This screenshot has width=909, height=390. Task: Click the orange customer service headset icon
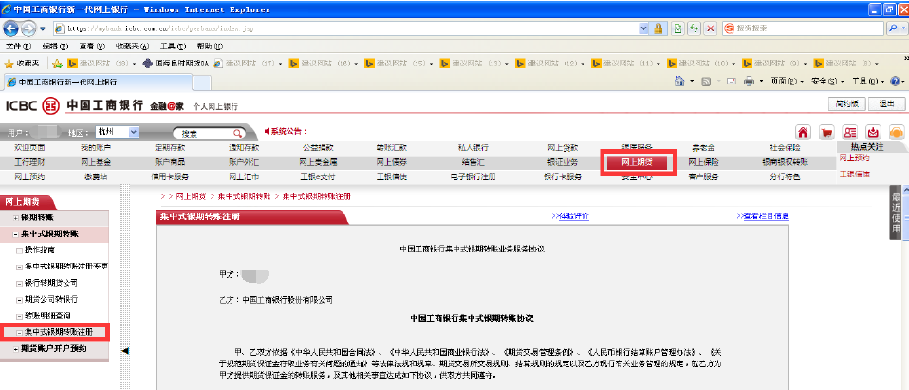(897, 132)
